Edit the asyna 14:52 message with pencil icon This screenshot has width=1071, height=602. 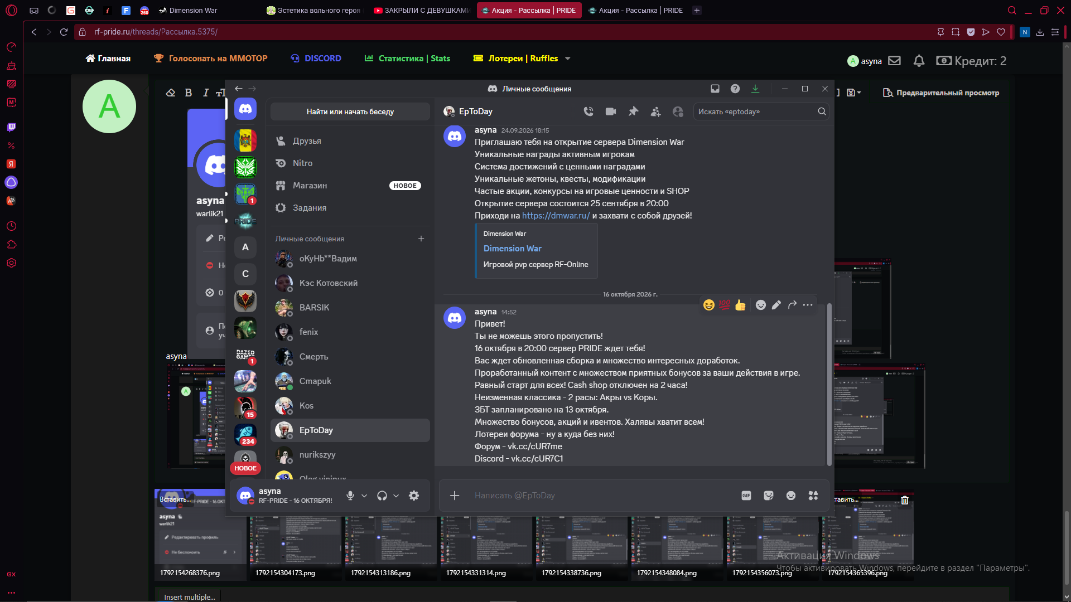pyautogui.click(x=776, y=305)
